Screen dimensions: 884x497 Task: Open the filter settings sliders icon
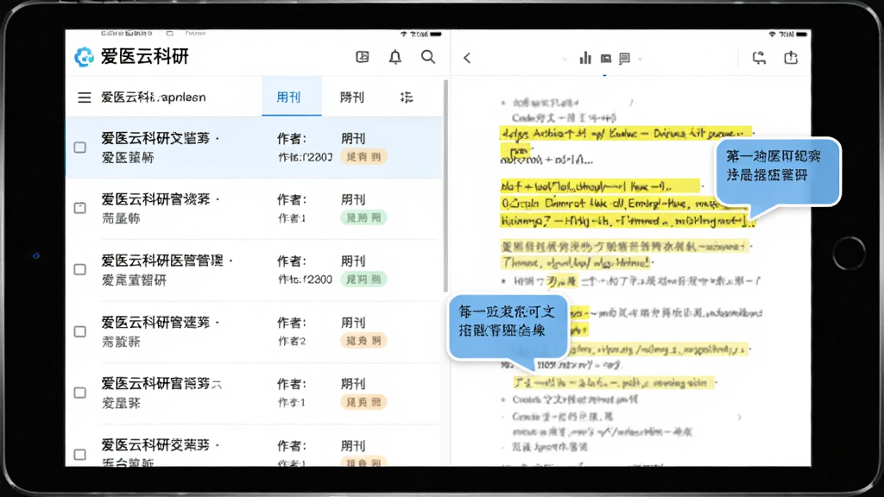[x=407, y=98]
